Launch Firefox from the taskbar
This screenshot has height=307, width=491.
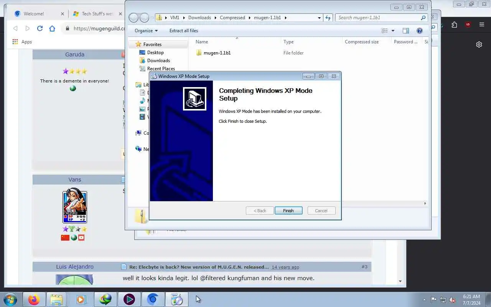coord(34,299)
